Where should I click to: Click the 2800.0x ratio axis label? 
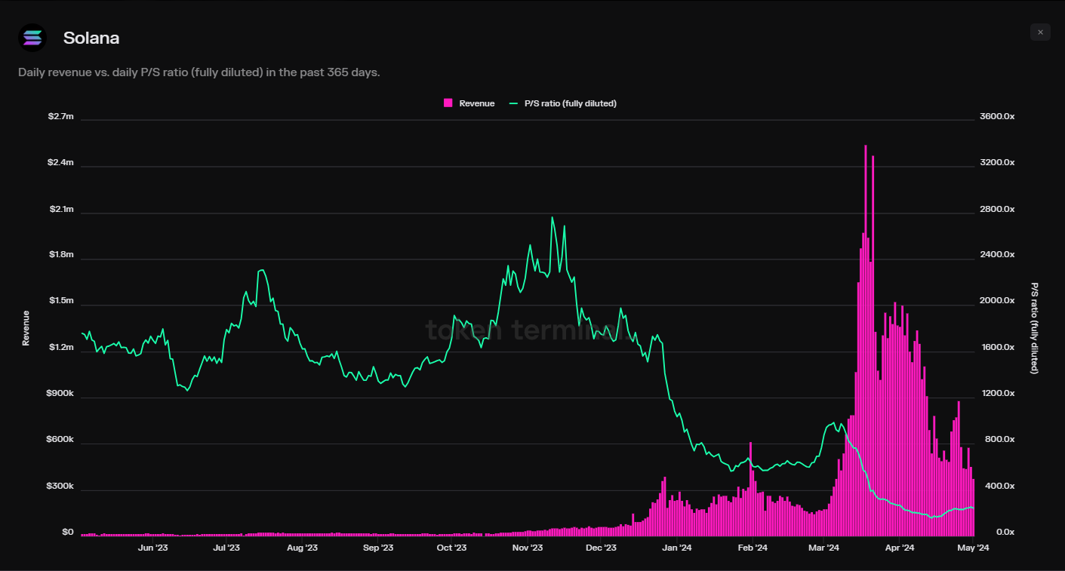(x=997, y=209)
